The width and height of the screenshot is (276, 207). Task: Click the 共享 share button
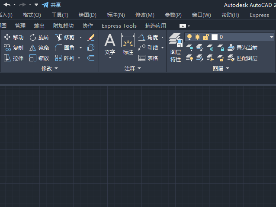51,5
